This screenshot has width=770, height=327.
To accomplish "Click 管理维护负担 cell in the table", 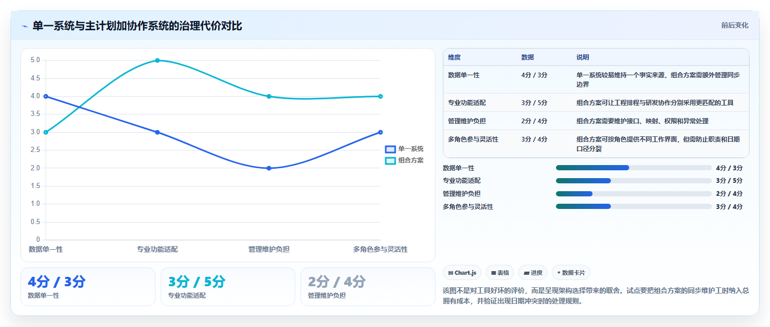I will [467, 121].
